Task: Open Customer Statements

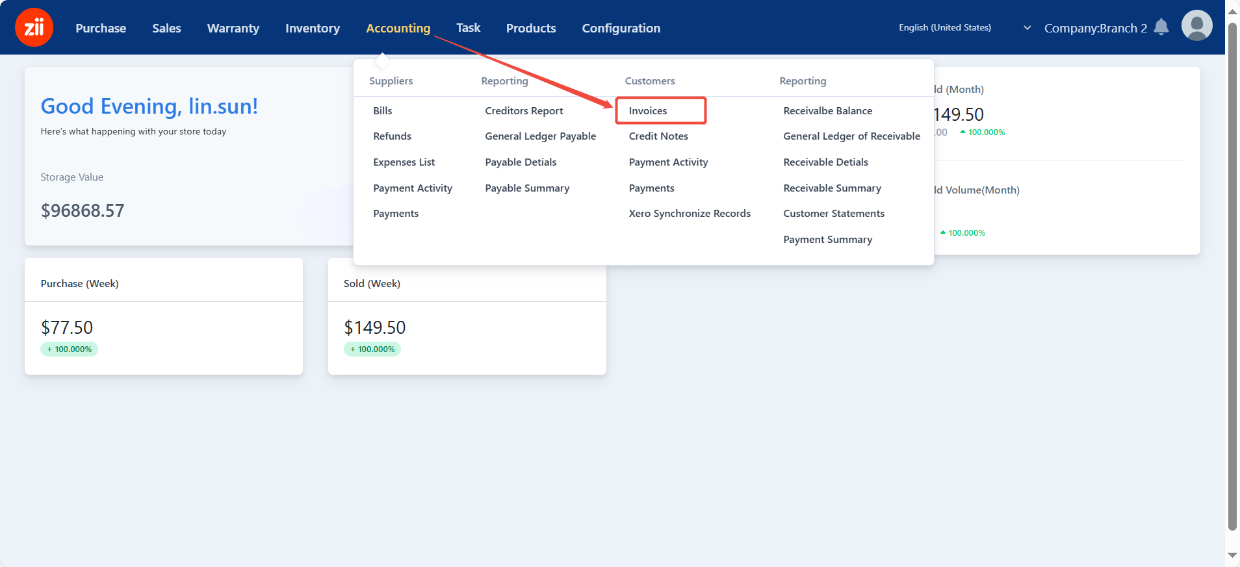Action: pyautogui.click(x=834, y=213)
